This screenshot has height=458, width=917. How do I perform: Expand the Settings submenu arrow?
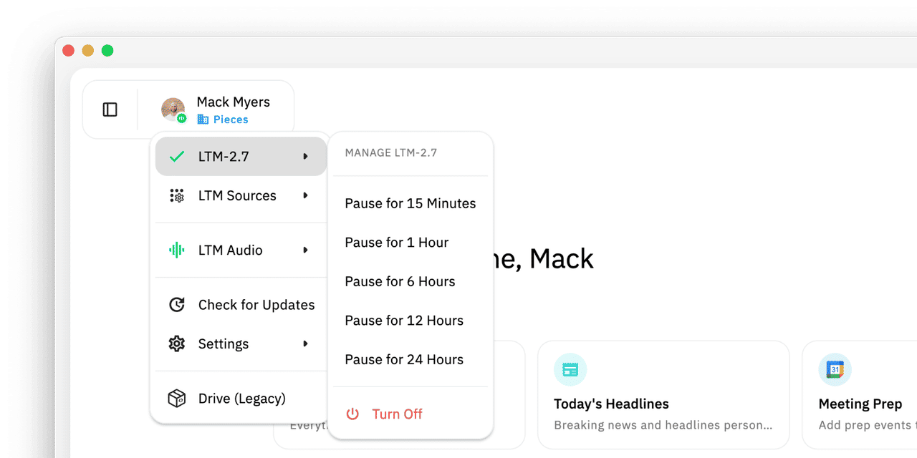[305, 344]
